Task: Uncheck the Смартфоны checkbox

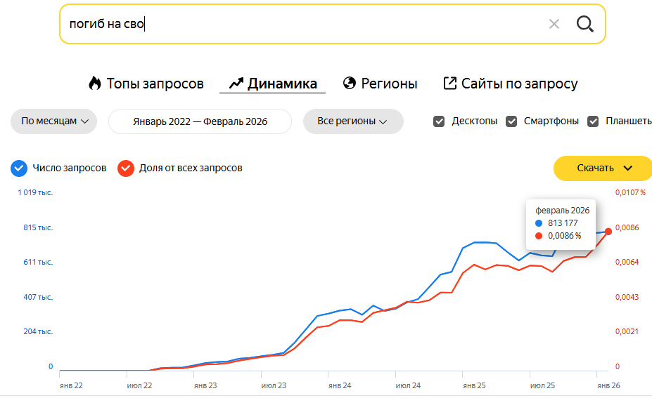Action: [x=511, y=121]
